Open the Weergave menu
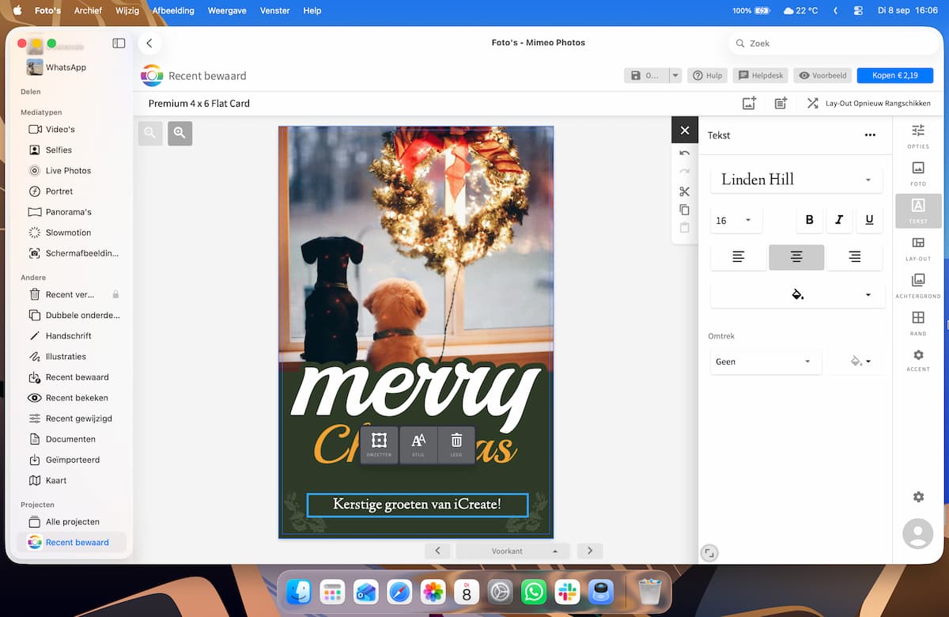 pyautogui.click(x=229, y=10)
